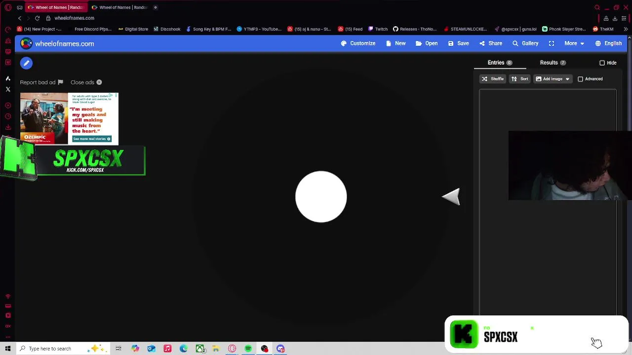Launch Outlook from the taskbar

click(151, 349)
